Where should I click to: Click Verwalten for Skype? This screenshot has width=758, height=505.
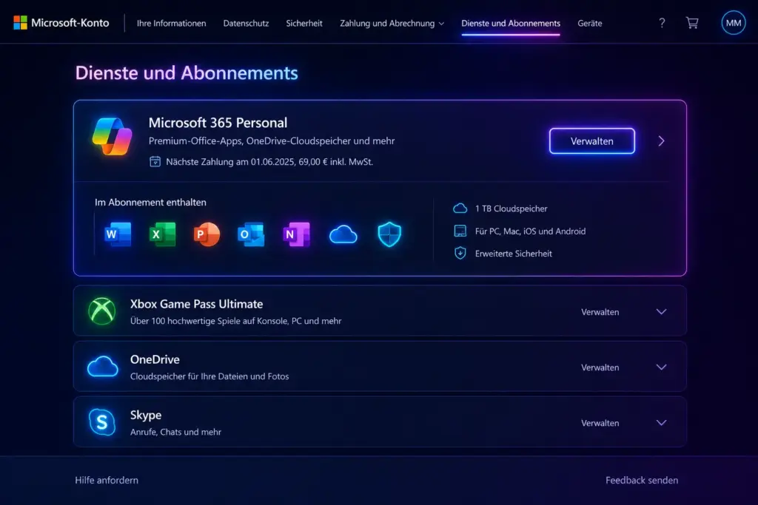(x=600, y=423)
